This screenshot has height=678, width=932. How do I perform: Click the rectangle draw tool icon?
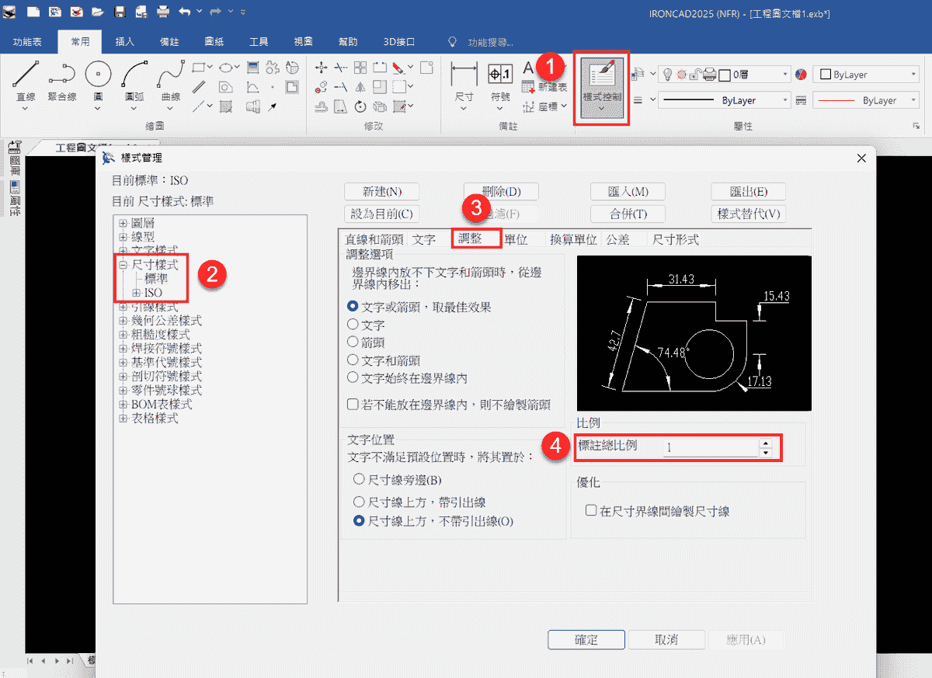pos(199,68)
